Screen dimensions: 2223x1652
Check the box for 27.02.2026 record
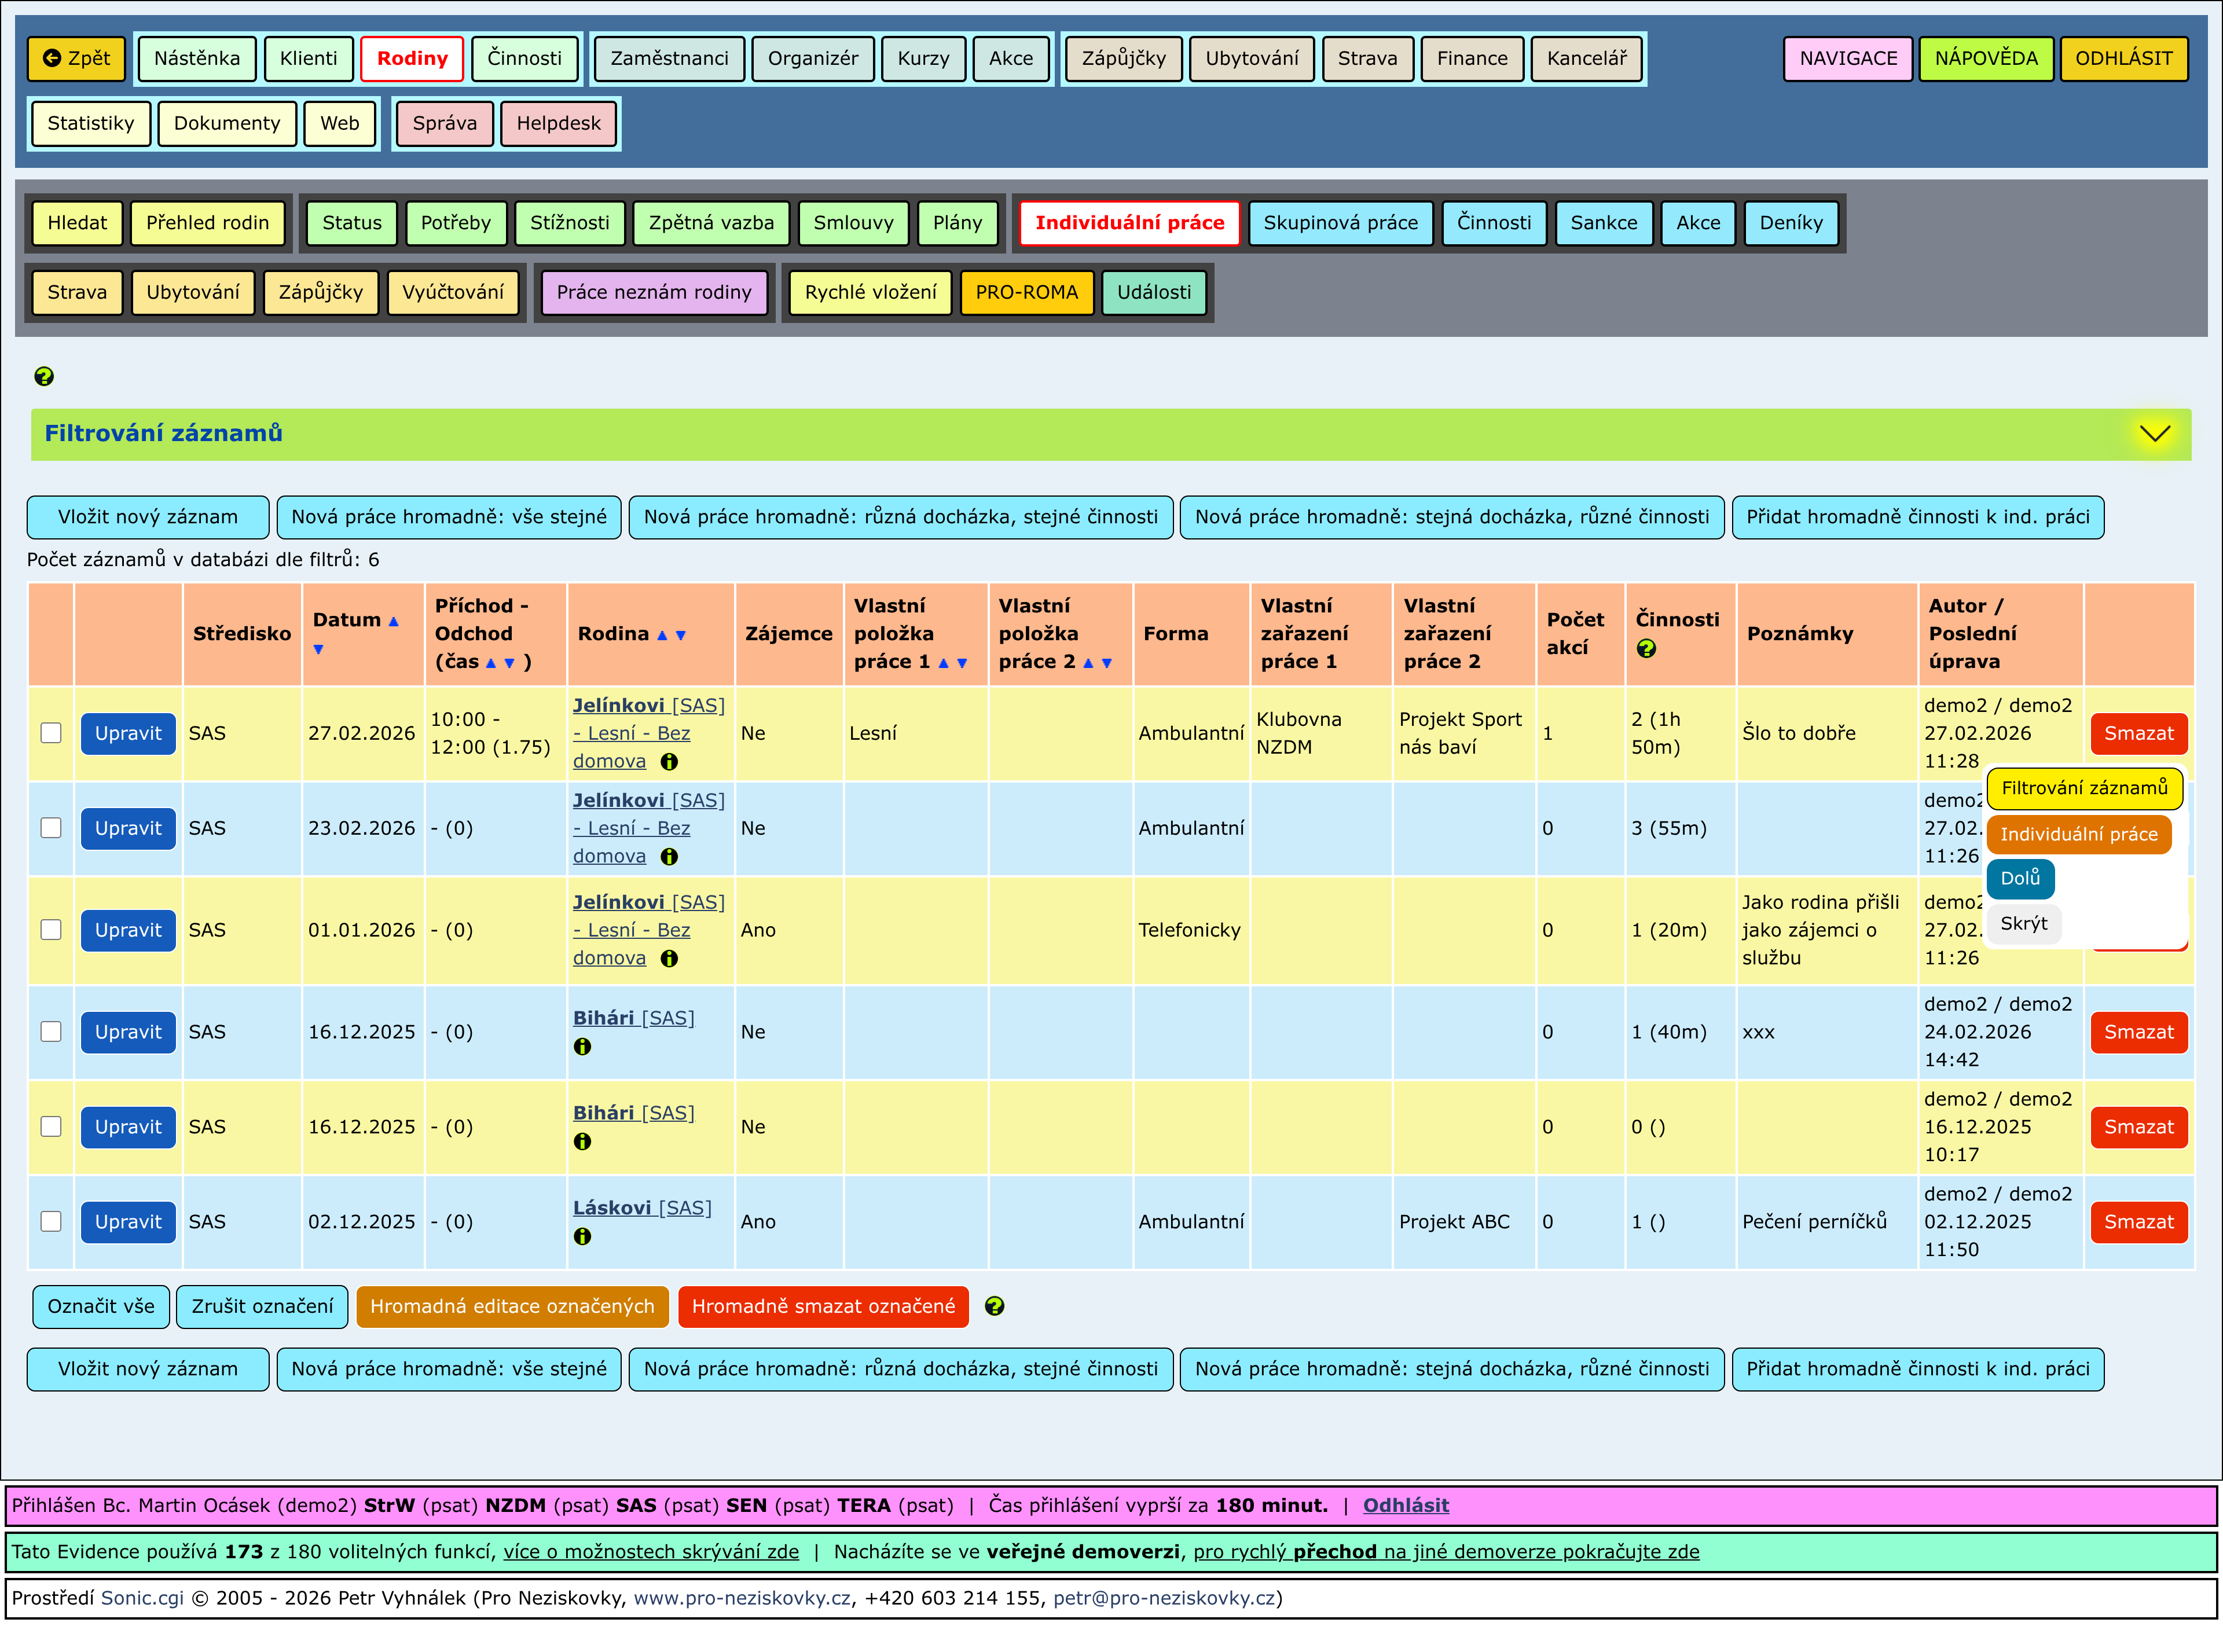[x=51, y=733]
